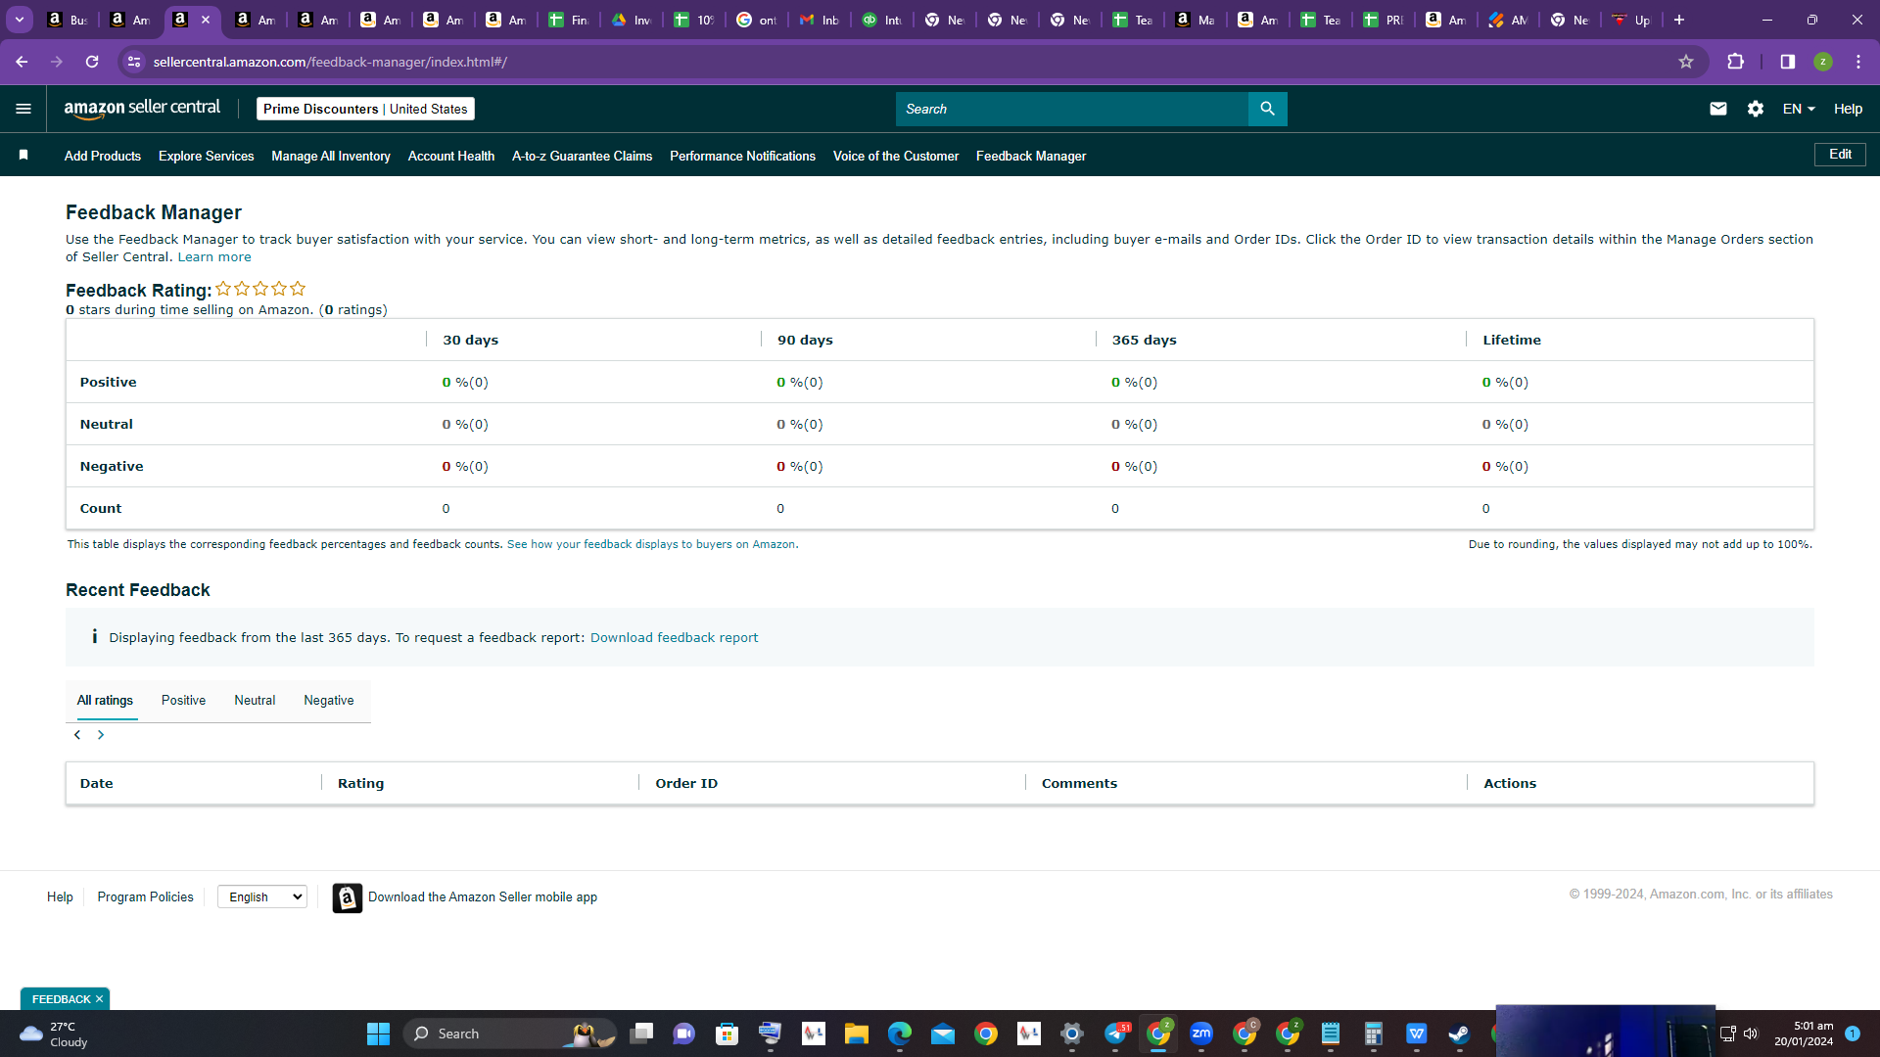The image size is (1880, 1057).
Task: Click the Seller Central search field
Action: click(x=1072, y=109)
